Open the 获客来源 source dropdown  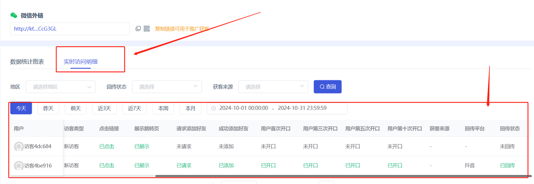[273, 87]
